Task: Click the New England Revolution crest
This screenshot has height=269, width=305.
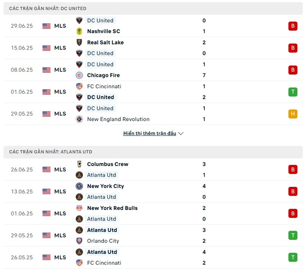Action: [x=79, y=119]
